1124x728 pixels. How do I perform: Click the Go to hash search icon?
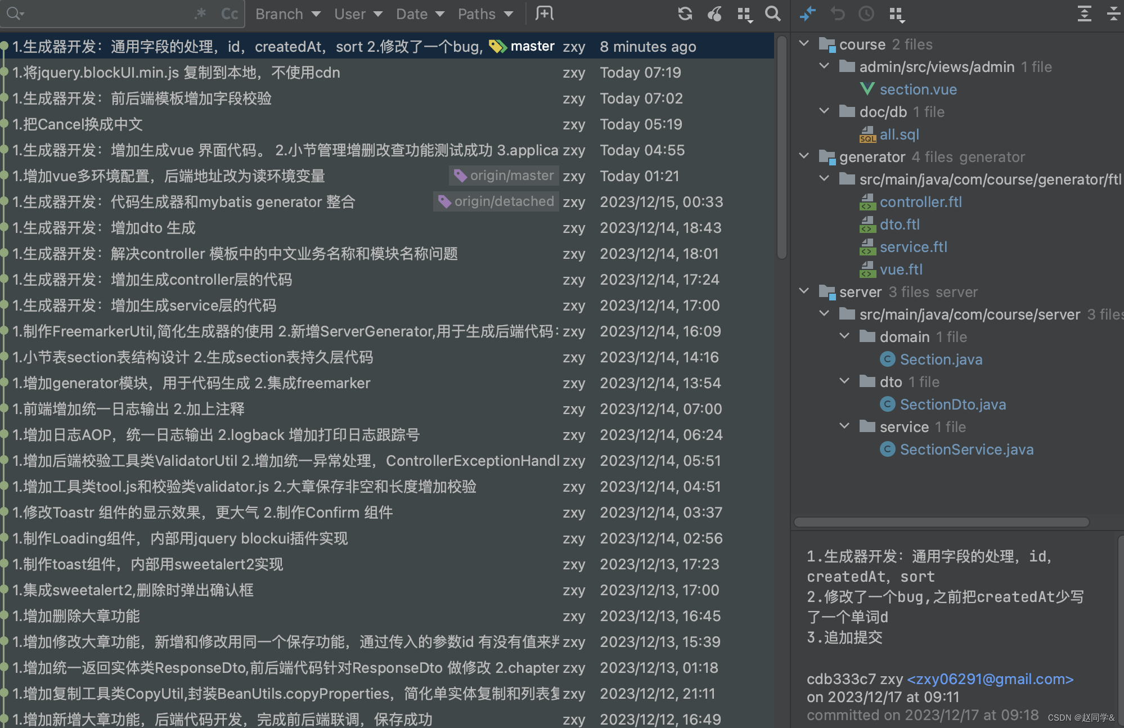pyautogui.click(x=773, y=14)
